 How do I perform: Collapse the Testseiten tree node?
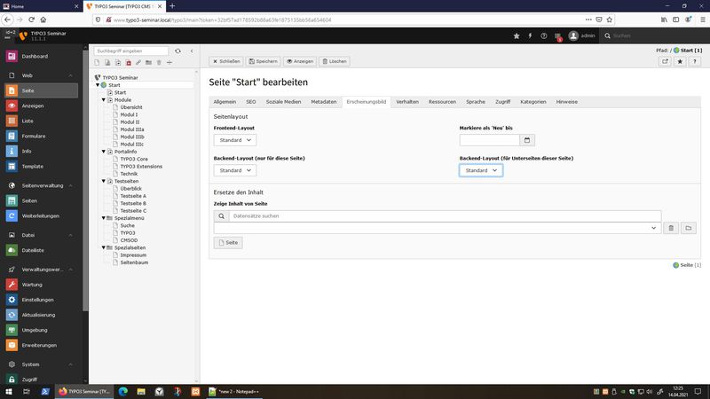coord(104,181)
